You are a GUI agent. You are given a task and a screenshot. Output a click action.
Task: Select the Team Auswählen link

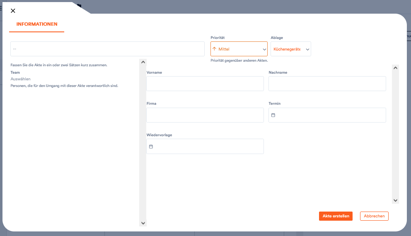(x=20, y=79)
